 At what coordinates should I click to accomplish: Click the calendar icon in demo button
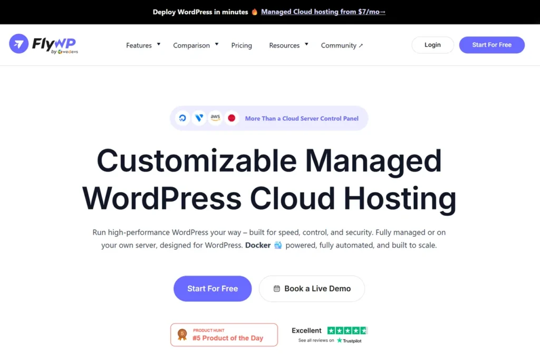pyautogui.click(x=277, y=289)
